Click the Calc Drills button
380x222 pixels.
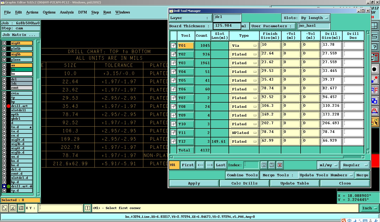tap(244, 183)
